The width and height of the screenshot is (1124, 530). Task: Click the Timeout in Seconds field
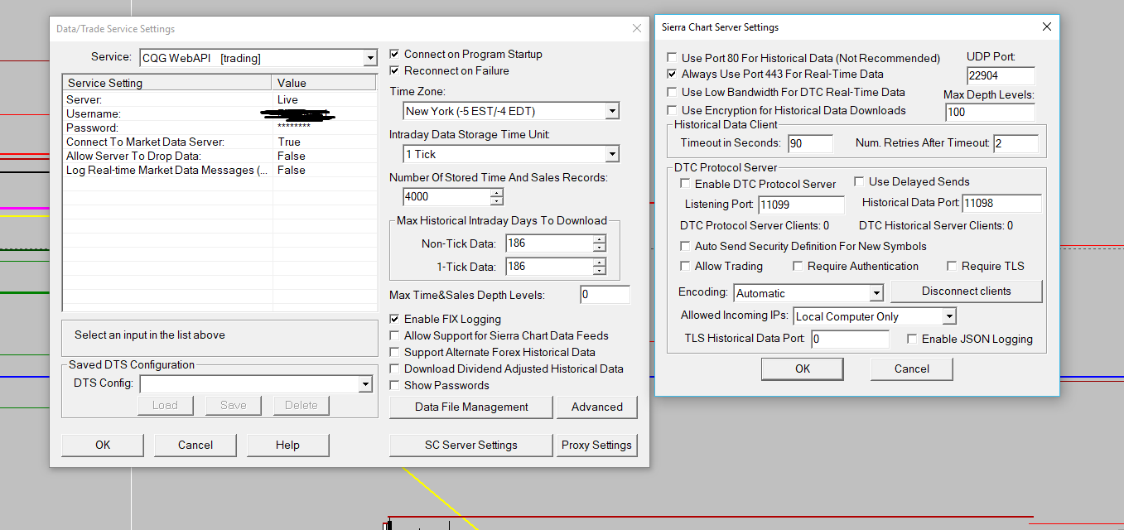click(810, 143)
